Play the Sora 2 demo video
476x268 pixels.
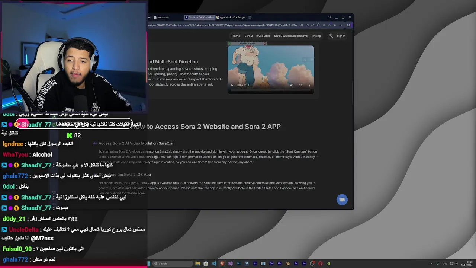click(232, 85)
